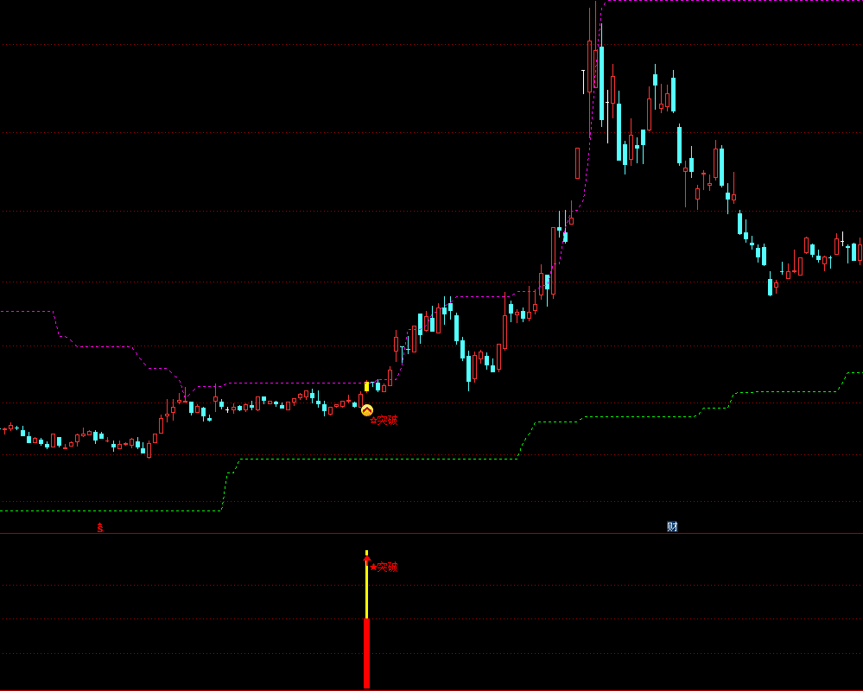The width and height of the screenshot is (863, 691).
Task: Click the magenta dashed line at far left
Action: coord(26,311)
